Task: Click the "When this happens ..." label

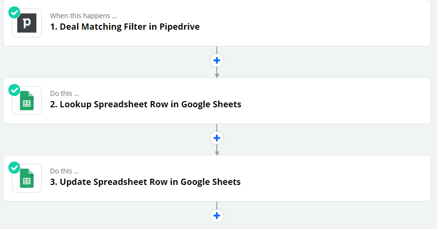Action: [x=84, y=16]
